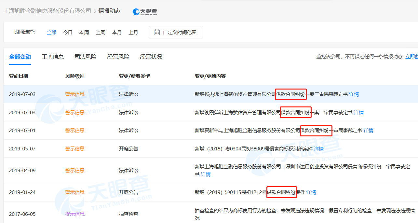Click 变更/新增类型 column header
The height and width of the screenshot is (223, 418).
134,76
